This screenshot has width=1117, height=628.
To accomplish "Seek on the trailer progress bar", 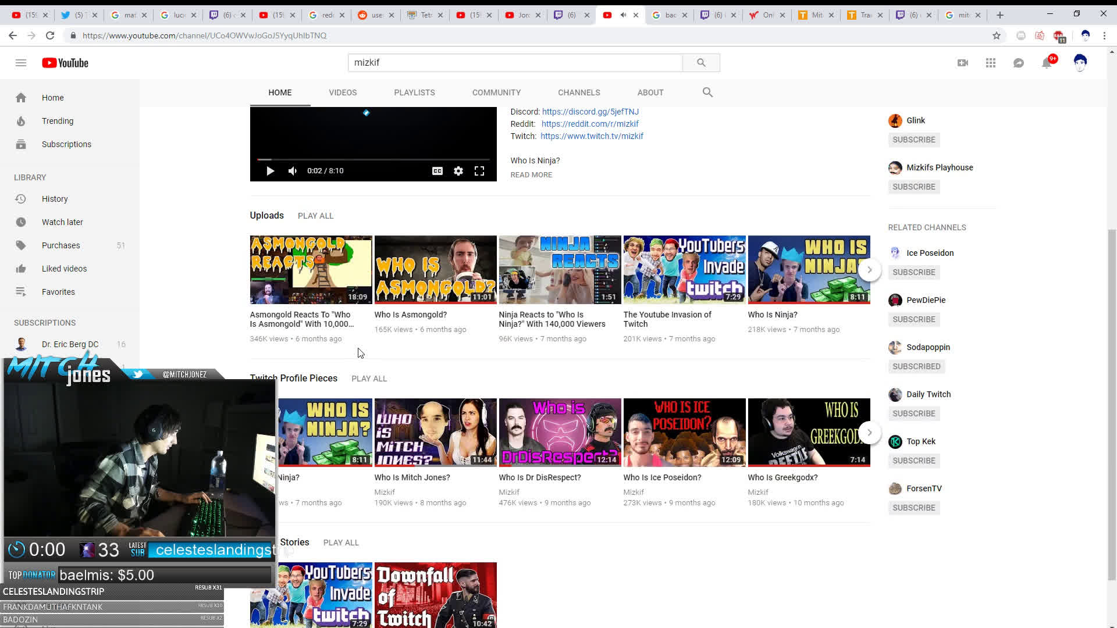I will (x=373, y=159).
